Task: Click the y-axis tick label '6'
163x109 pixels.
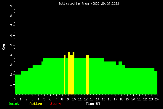Action: coord(11,35)
